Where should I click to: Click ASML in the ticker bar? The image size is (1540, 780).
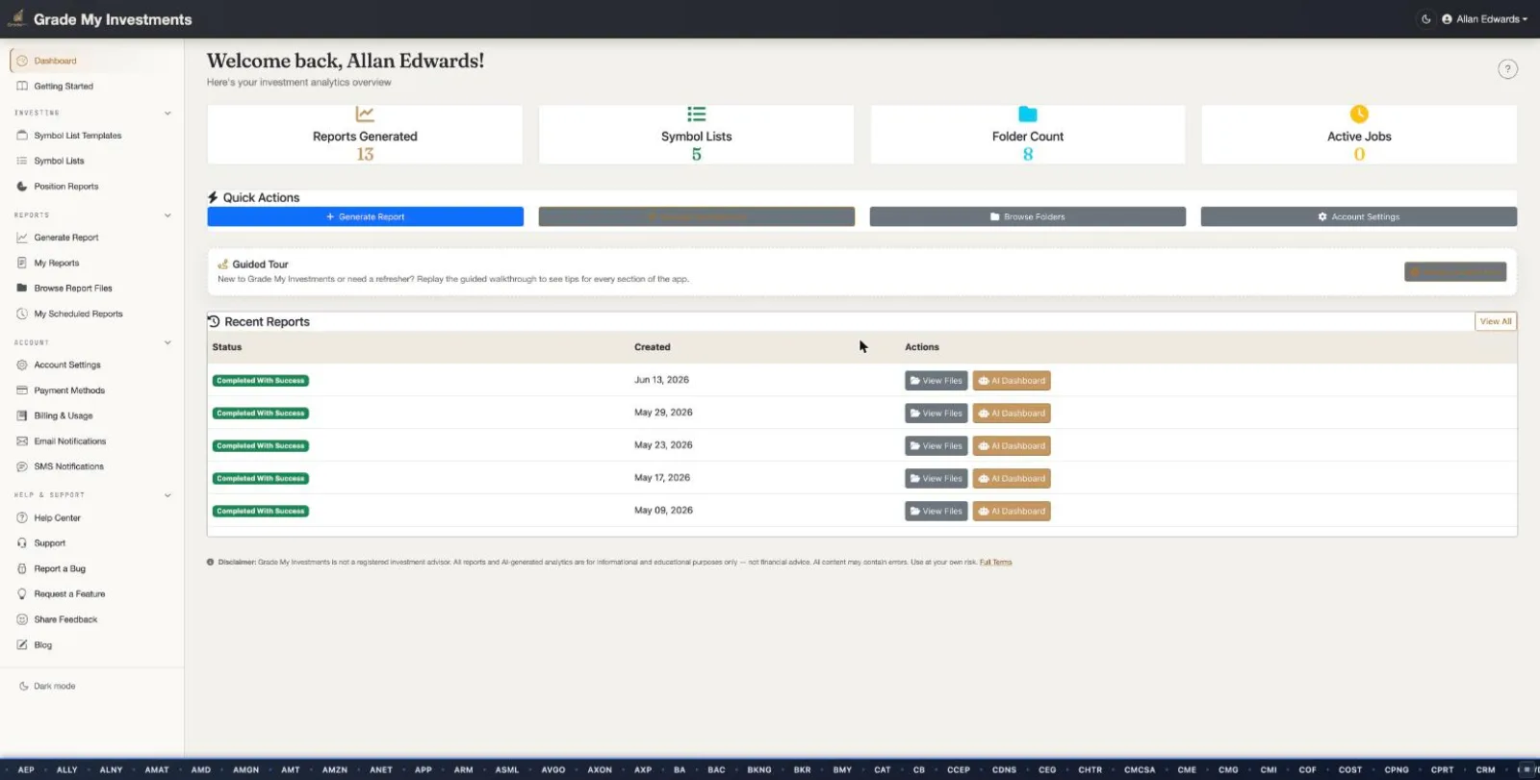click(507, 770)
